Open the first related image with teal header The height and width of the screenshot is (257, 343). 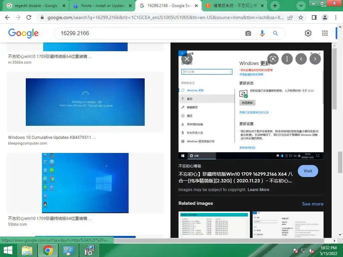click(214, 225)
